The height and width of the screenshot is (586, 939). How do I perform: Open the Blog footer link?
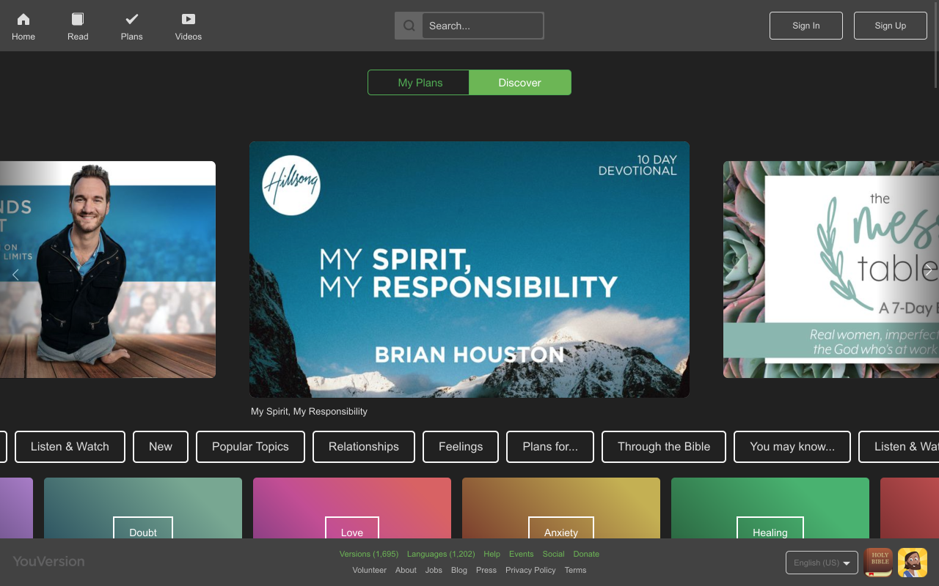[x=459, y=571]
